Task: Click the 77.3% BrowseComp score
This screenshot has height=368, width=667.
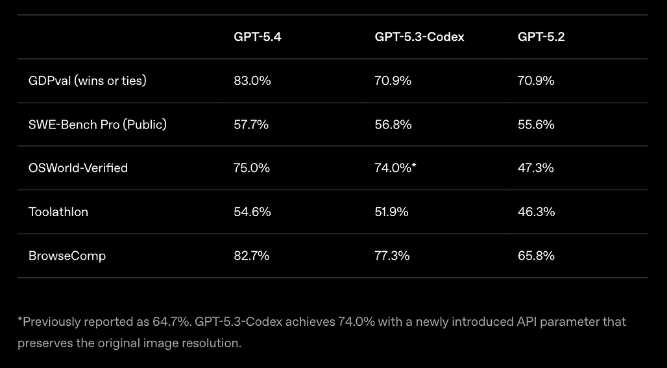Action: click(x=392, y=256)
